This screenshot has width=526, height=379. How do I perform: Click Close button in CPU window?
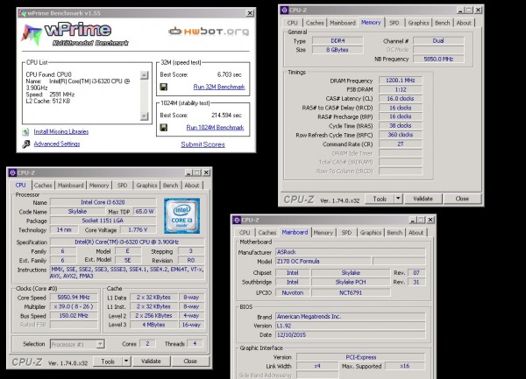(x=190, y=361)
